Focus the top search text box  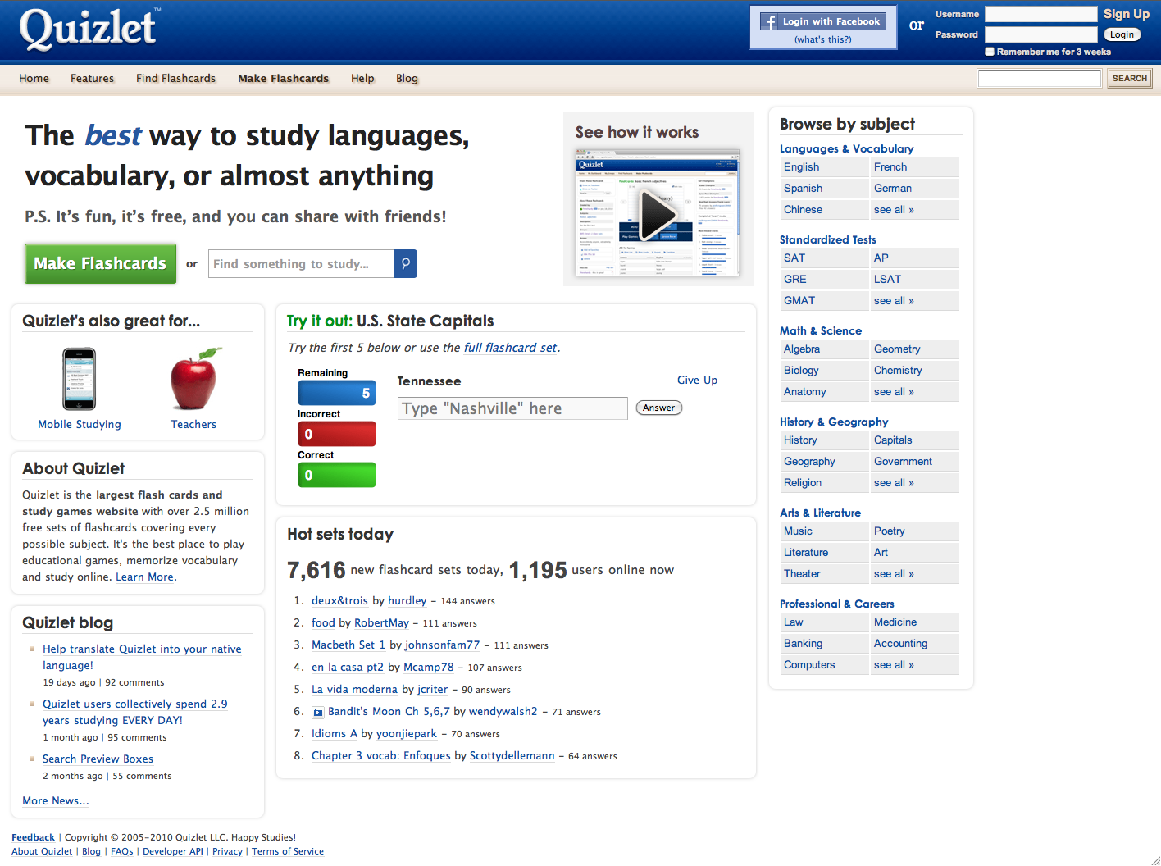tap(1039, 78)
